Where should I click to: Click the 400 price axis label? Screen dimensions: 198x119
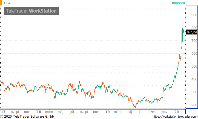(194, 79)
